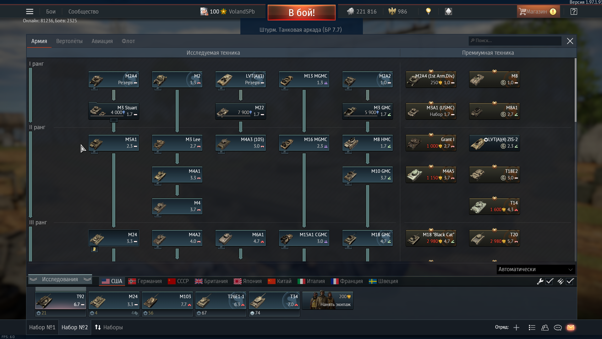Switch to the Авиация tab
The height and width of the screenshot is (339, 602).
[x=102, y=41]
